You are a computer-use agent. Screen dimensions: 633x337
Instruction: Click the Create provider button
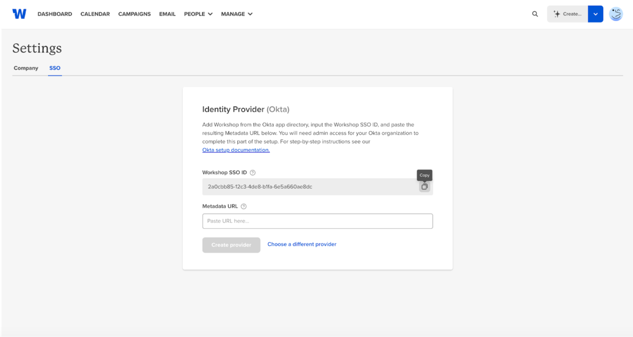point(231,245)
